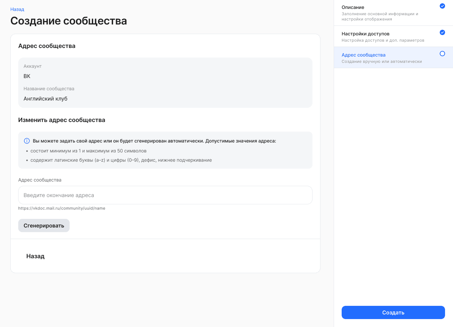Click Сгенерировать to auto-generate an address
This screenshot has width=453, height=327.
click(44, 225)
